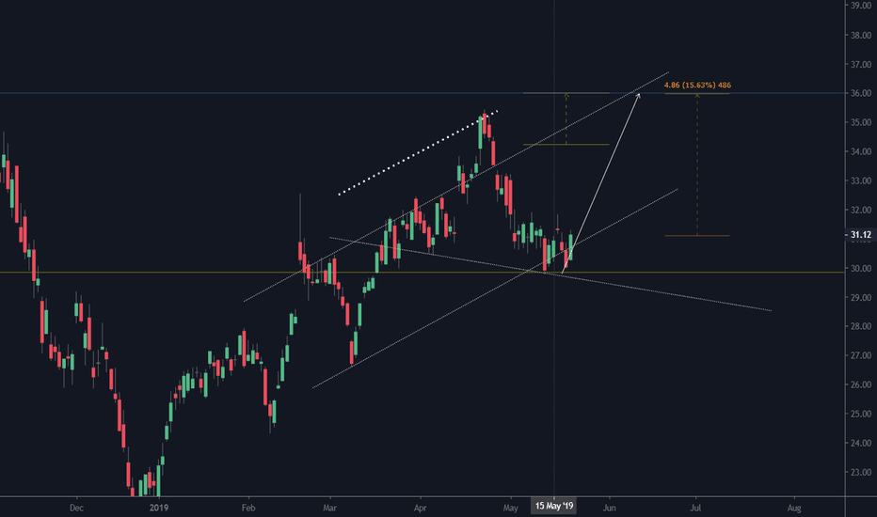
Task: Click the Mar label on time axis
Action: pos(330,508)
